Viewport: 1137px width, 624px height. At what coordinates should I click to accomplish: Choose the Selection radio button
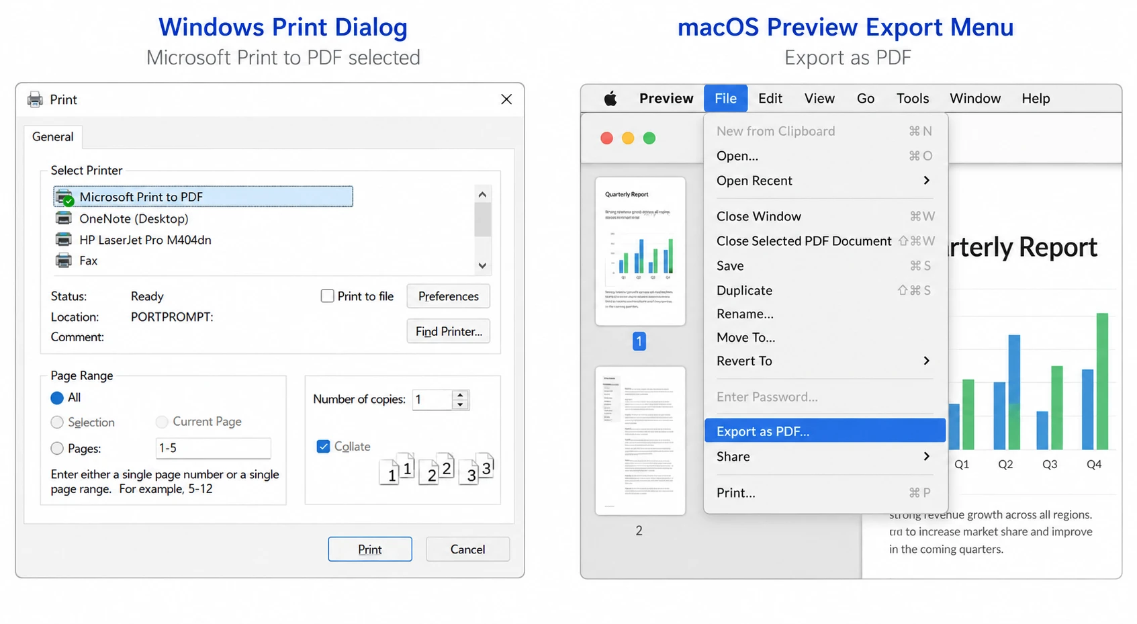(x=57, y=422)
